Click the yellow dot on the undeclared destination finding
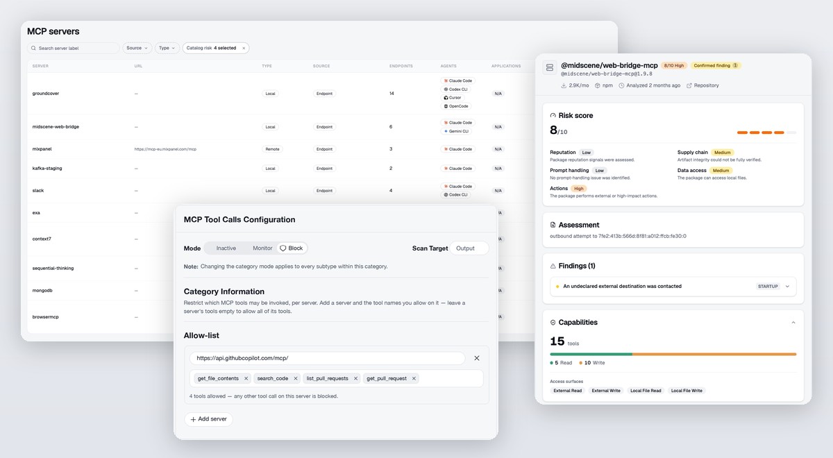This screenshot has height=458, width=833. [x=557, y=286]
